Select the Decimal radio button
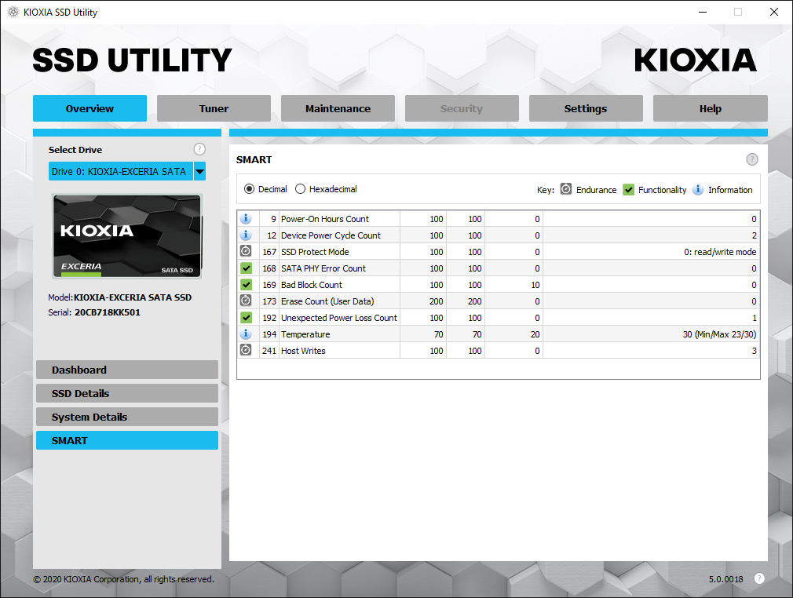 (250, 189)
